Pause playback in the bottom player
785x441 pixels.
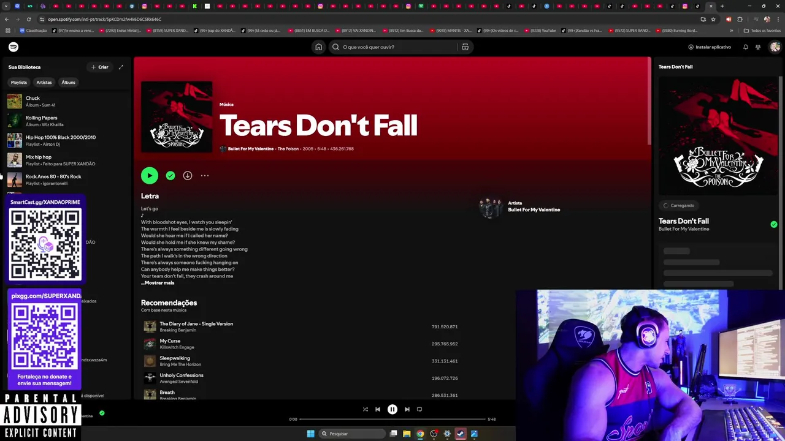pyautogui.click(x=392, y=409)
